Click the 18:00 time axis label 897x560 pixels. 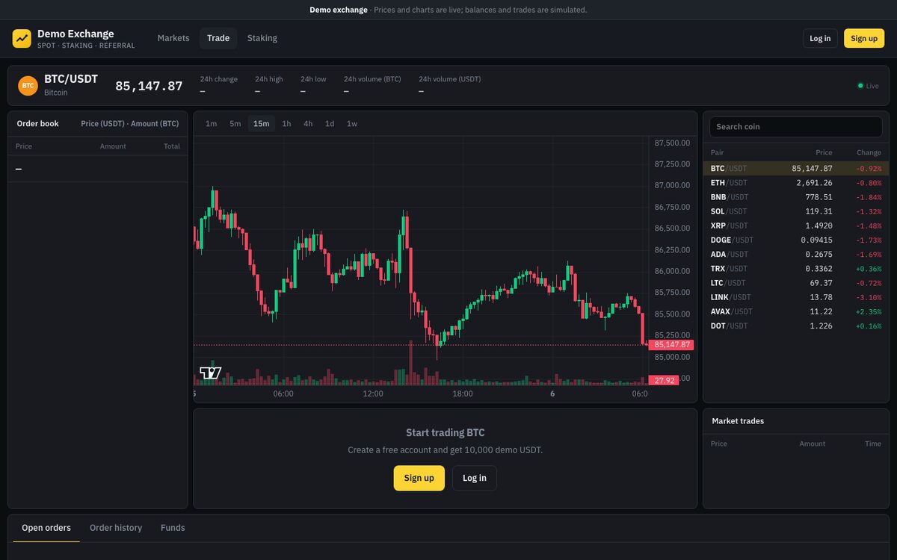(x=463, y=393)
